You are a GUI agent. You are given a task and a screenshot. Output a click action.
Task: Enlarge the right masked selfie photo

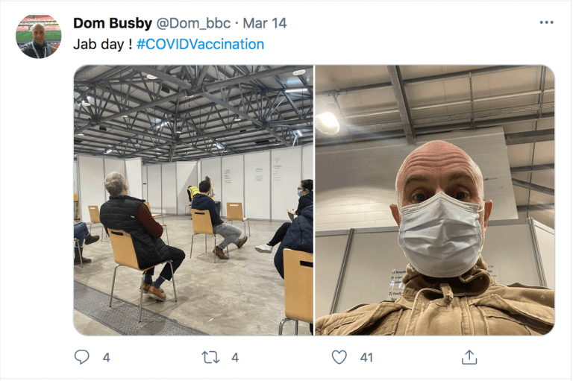(435, 200)
